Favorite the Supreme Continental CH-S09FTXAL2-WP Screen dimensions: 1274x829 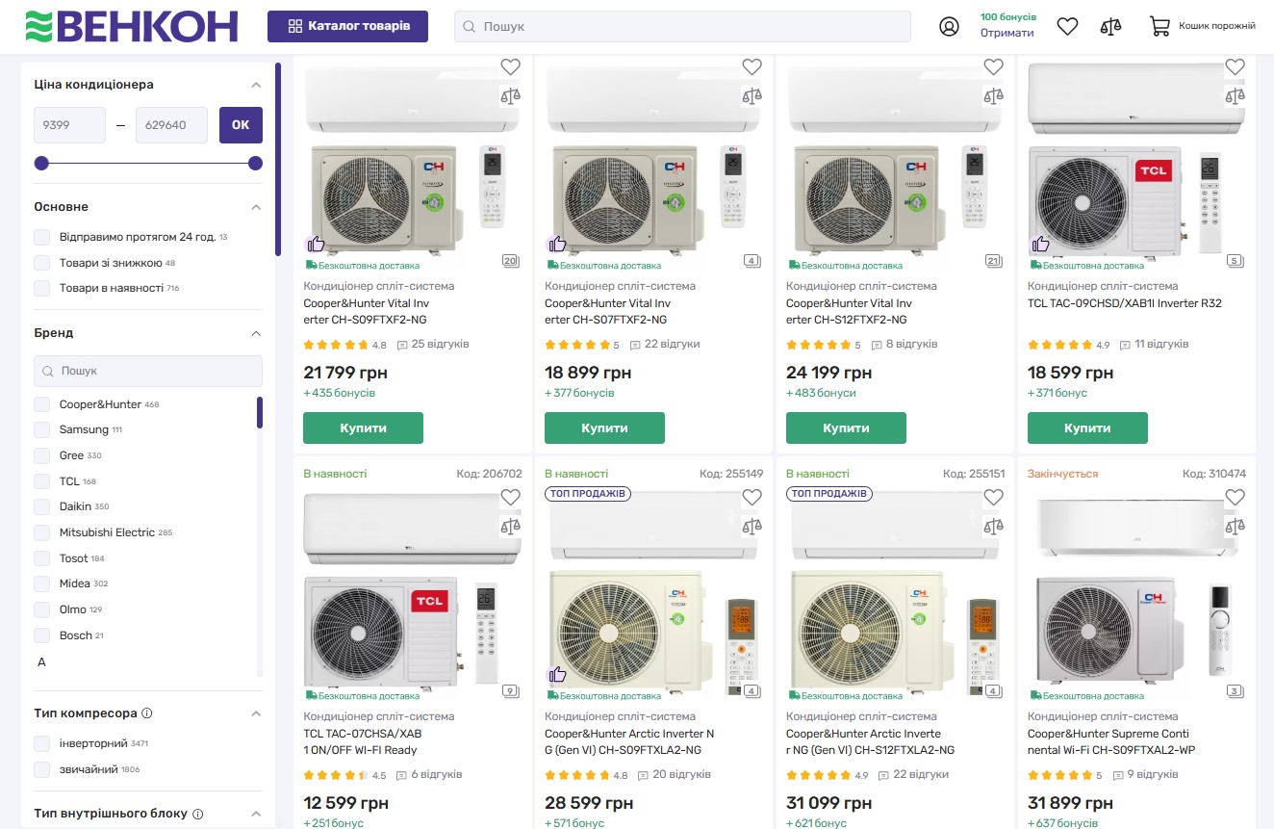[x=1235, y=497]
